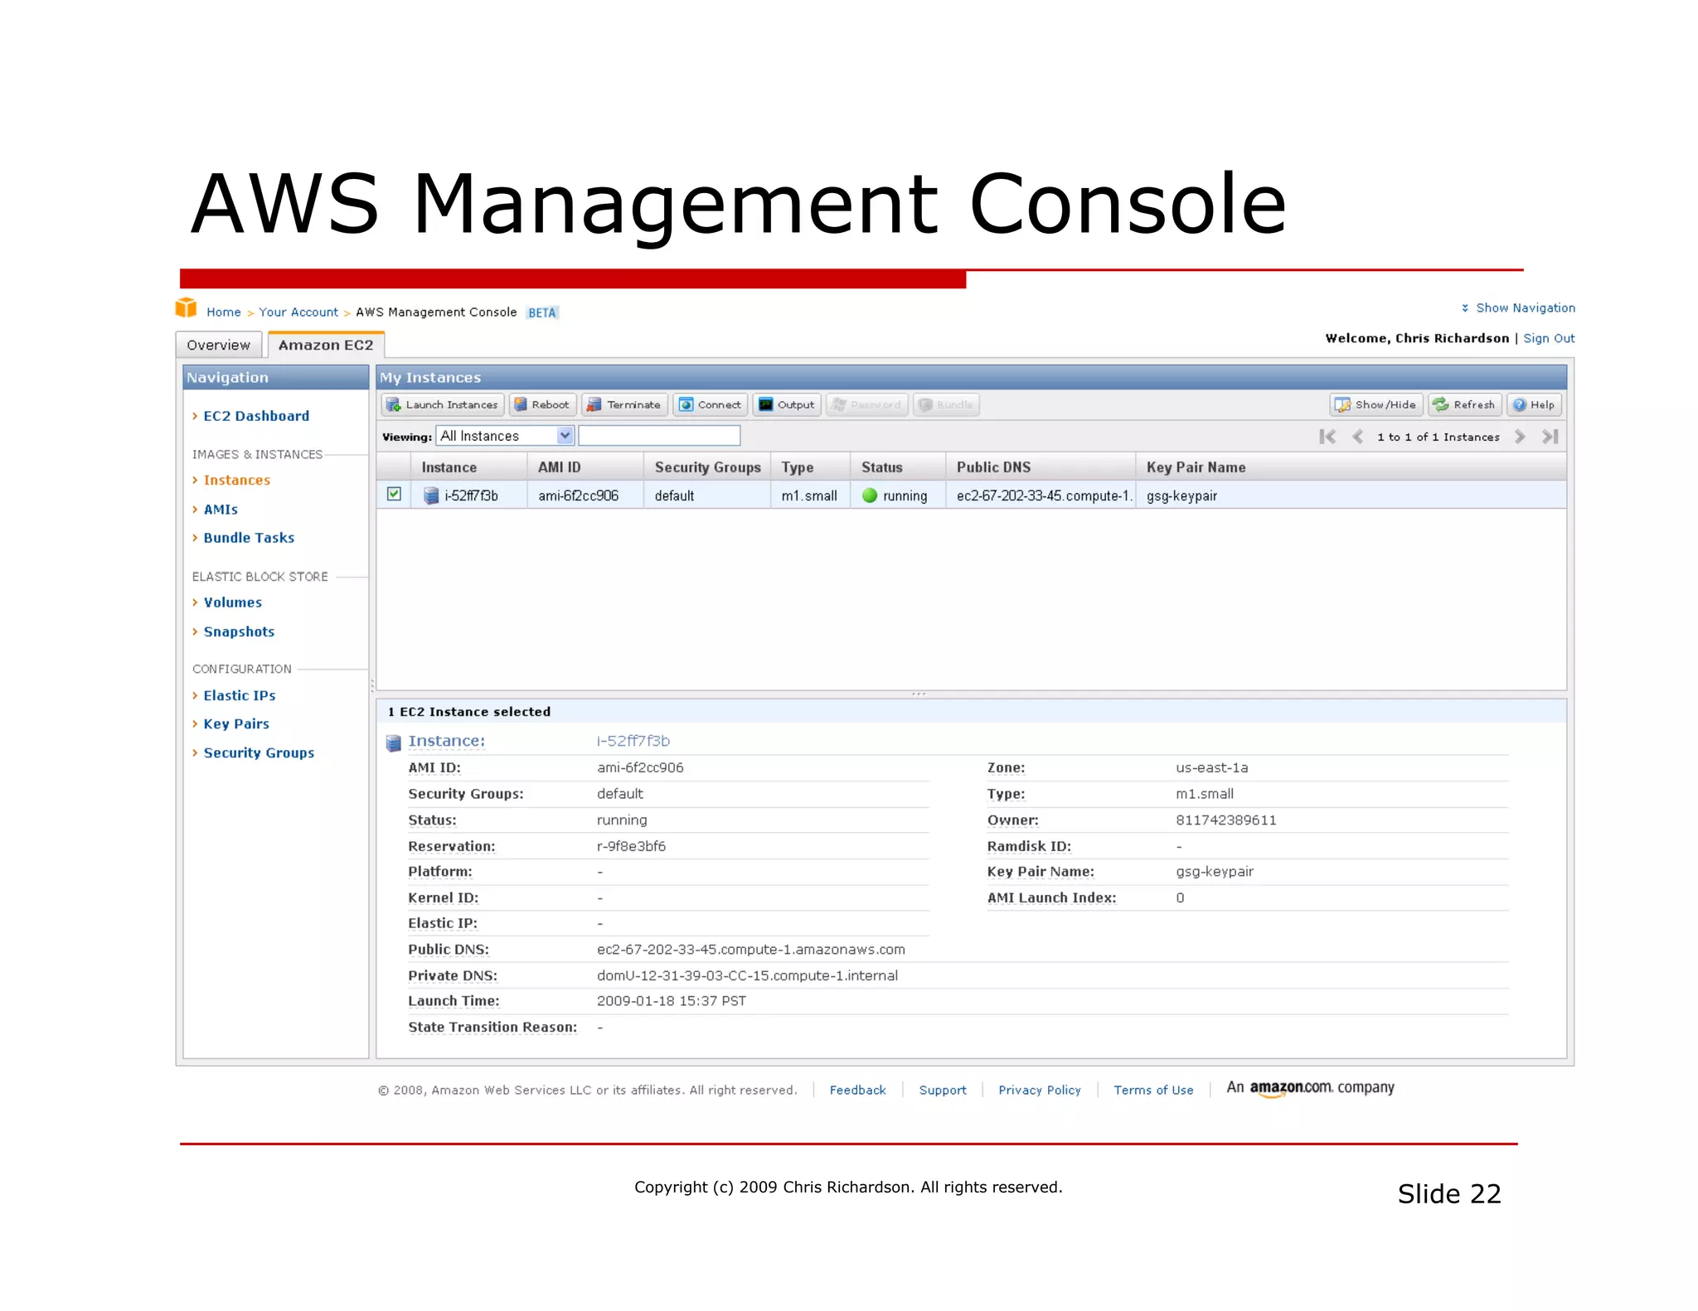Click the AWS orange cube logo
This screenshot has width=1698, height=1311.
[186, 308]
